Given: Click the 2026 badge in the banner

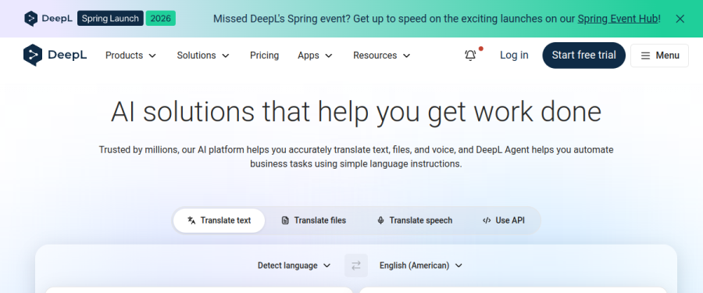Looking at the screenshot, I should 160,19.
